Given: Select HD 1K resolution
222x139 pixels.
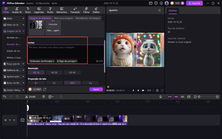Looking at the screenshot, I should click(x=36, y=73).
